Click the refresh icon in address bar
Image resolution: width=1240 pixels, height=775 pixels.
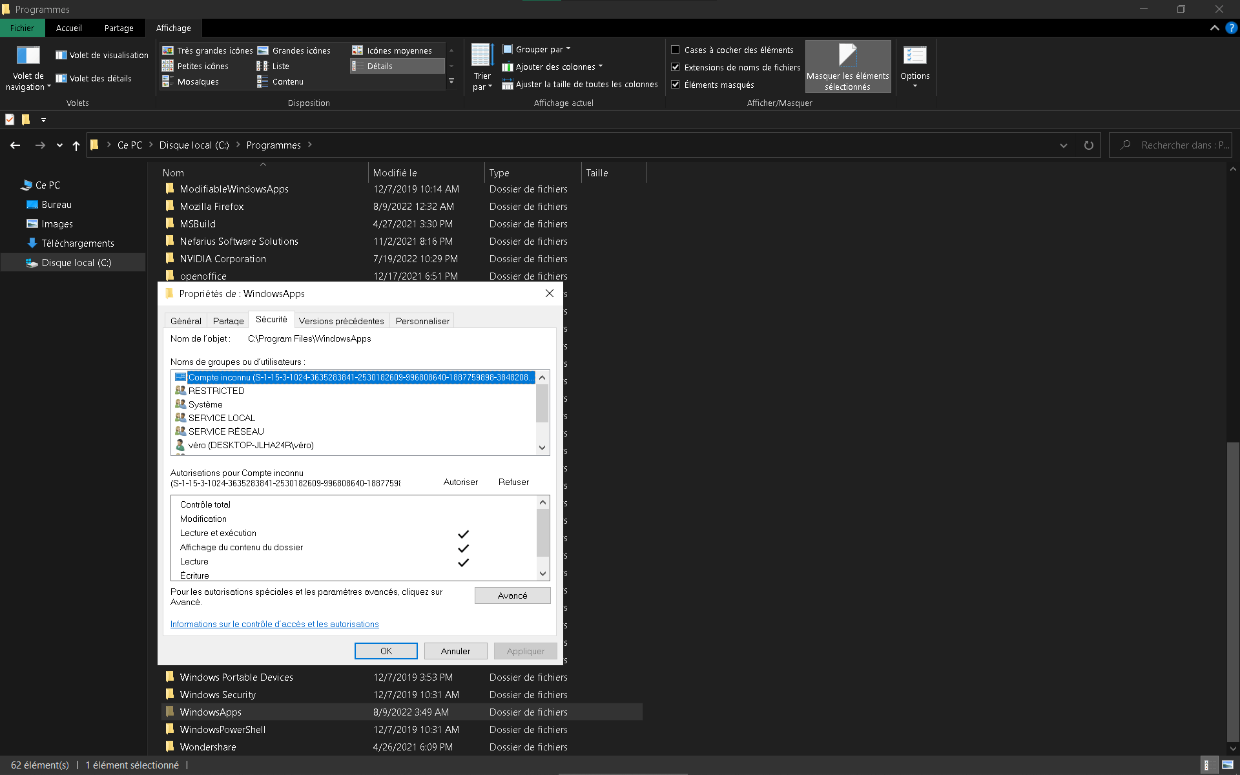click(x=1089, y=145)
